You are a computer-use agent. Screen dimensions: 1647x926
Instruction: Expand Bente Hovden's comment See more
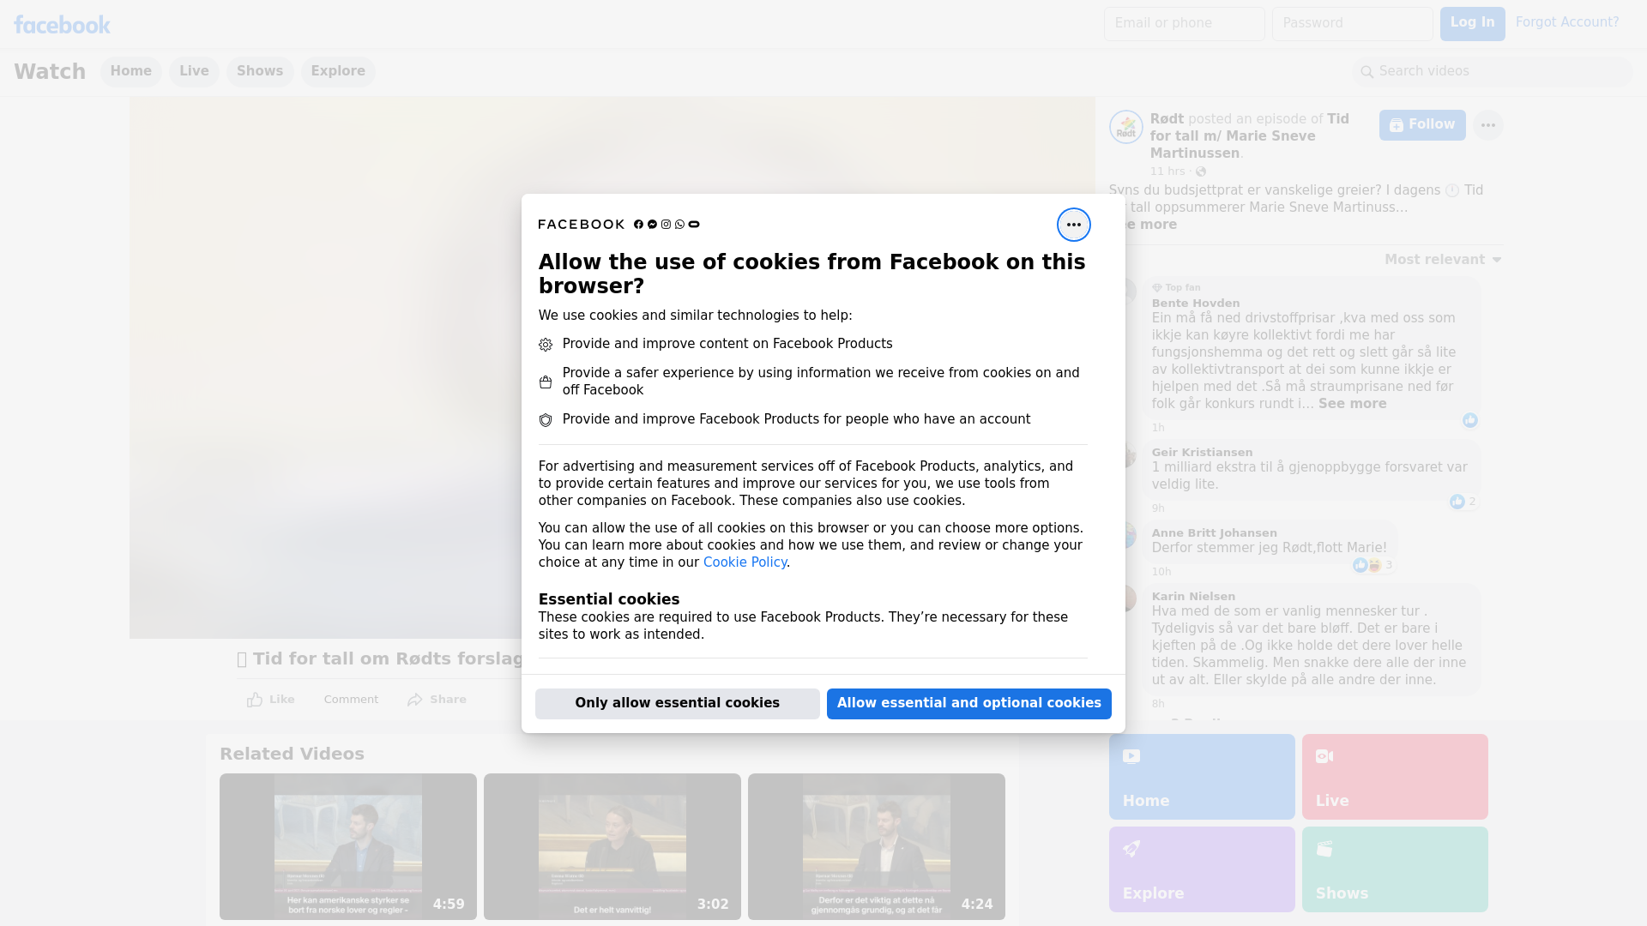(1352, 404)
